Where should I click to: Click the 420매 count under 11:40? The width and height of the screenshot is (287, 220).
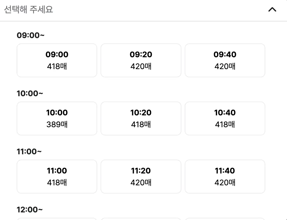coord(225,182)
